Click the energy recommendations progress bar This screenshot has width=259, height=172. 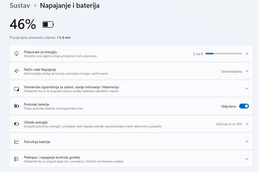click(x=224, y=54)
